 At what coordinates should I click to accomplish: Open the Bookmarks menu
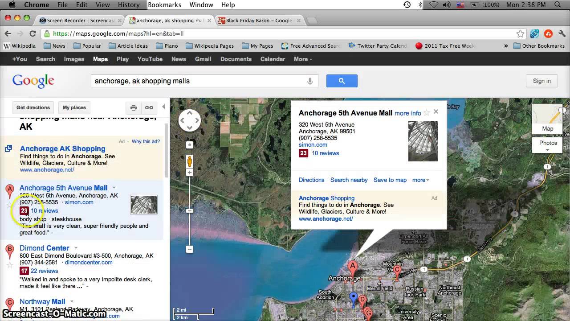(164, 5)
